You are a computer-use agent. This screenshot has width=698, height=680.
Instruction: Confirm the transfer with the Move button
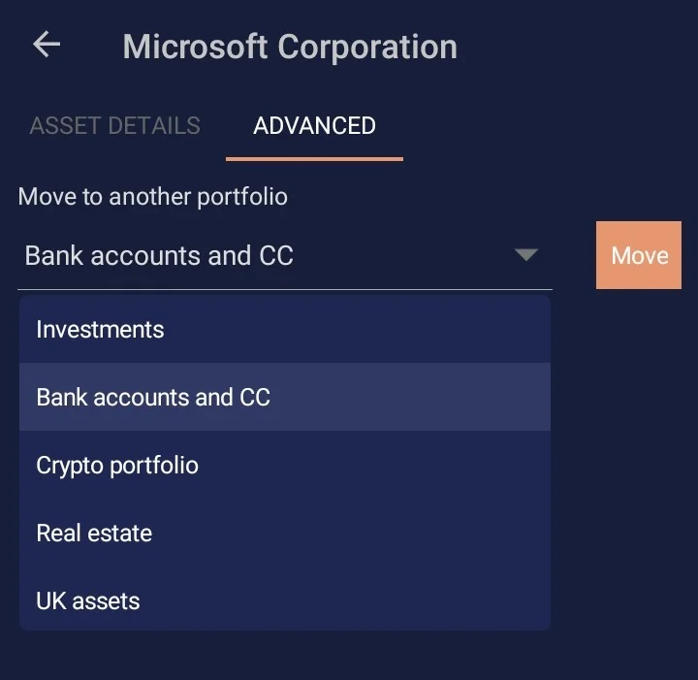639,256
